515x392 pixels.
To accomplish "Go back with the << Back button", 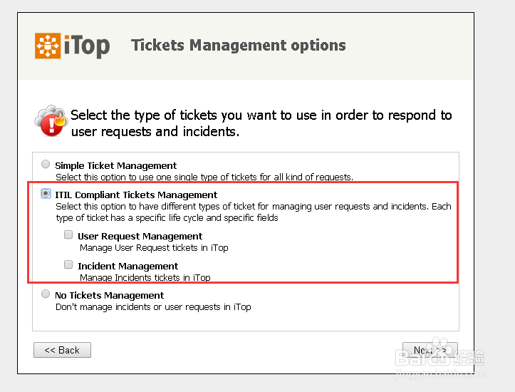I will (x=62, y=350).
